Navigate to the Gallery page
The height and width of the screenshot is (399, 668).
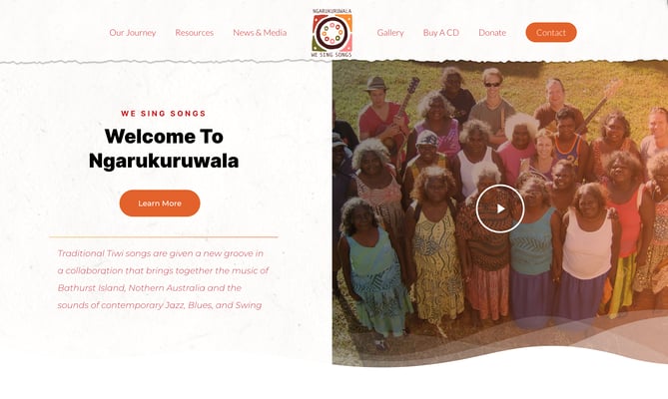(390, 32)
